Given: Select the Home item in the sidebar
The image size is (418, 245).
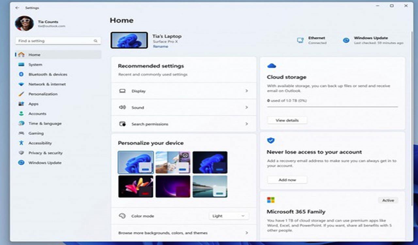Looking at the screenshot, I should (x=35, y=55).
